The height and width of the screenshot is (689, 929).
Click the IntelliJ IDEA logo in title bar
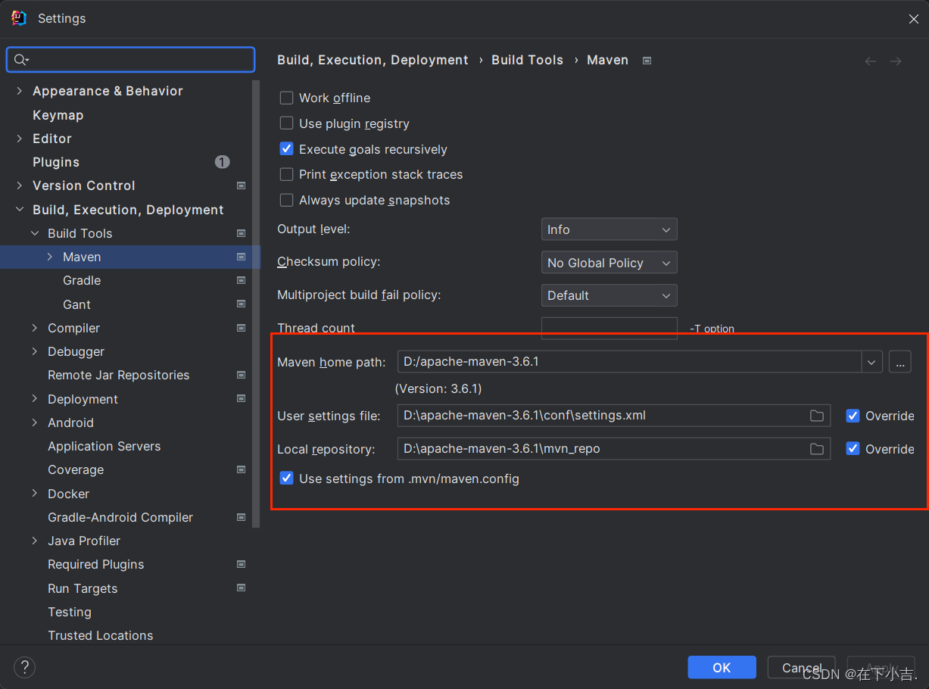(x=19, y=18)
